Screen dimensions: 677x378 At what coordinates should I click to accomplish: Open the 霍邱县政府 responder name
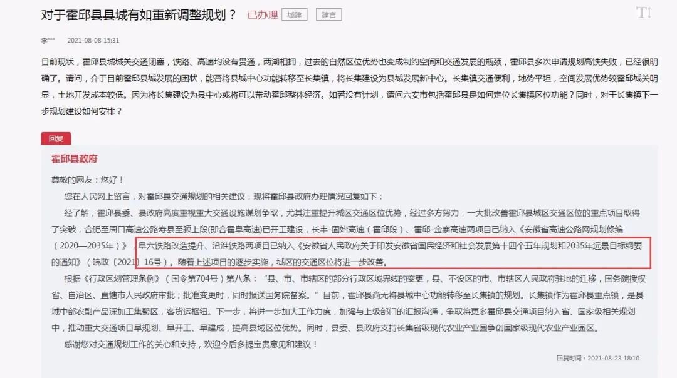(74, 158)
